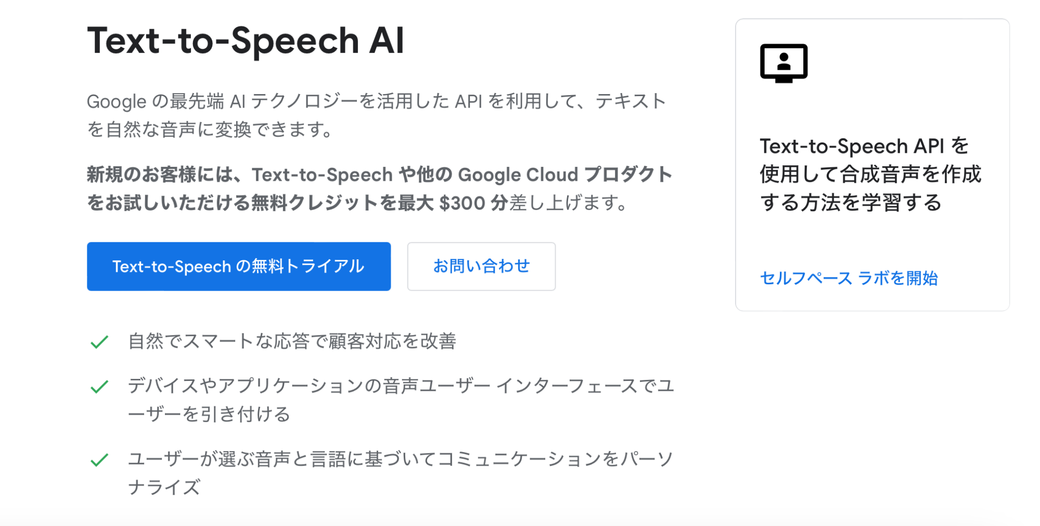The image size is (1040, 526).
Task: Click the card title about 合成音声を作成
Action: 870,174
